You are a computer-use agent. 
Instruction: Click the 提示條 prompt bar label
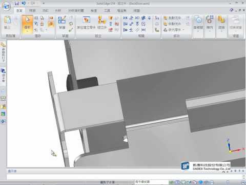click(12, 171)
